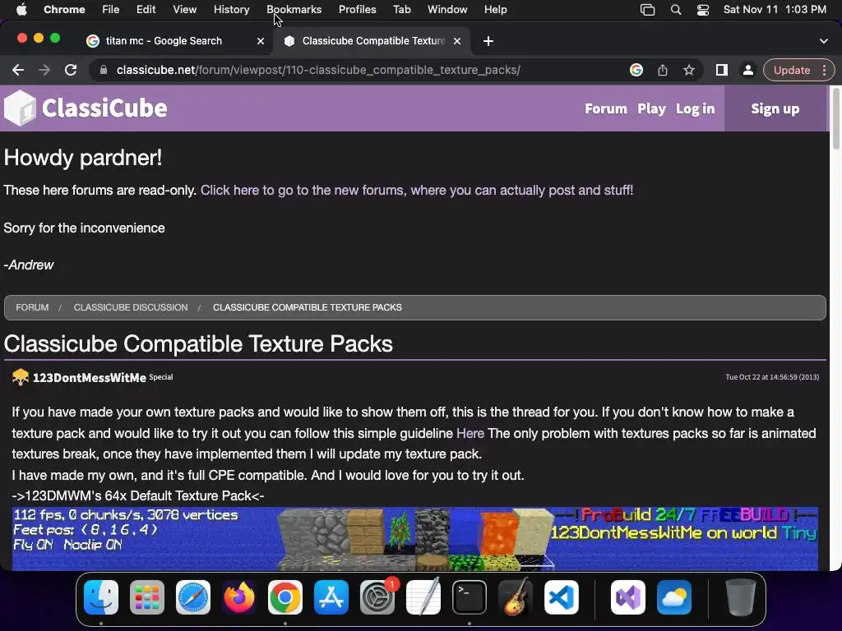The image size is (842, 631).
Task: Click the FORUM breadcrumb
Action: point(32,307)
